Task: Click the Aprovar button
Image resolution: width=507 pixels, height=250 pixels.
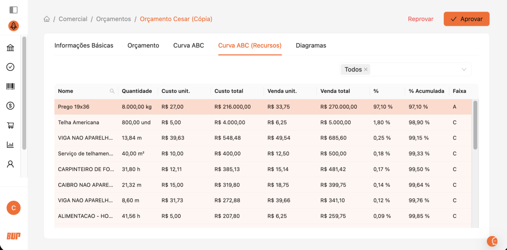Action: [467, 19]
